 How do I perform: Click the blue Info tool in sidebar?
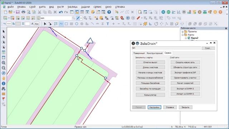4,83
